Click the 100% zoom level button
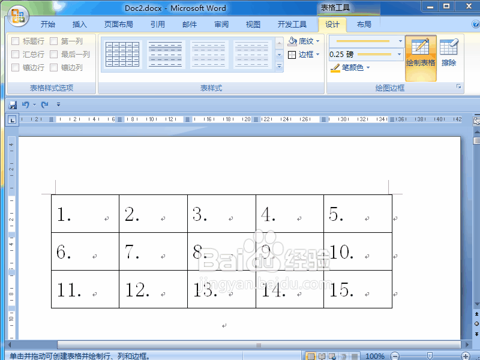Image resolution: width=480 pixels, height=360 pixels. point(375,355)
